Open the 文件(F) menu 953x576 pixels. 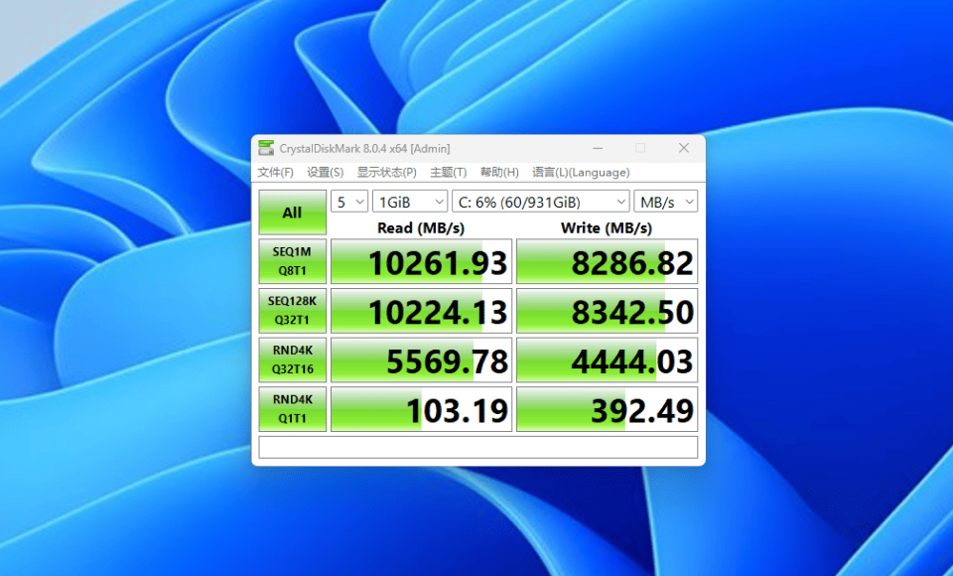[x=275, y=172]
